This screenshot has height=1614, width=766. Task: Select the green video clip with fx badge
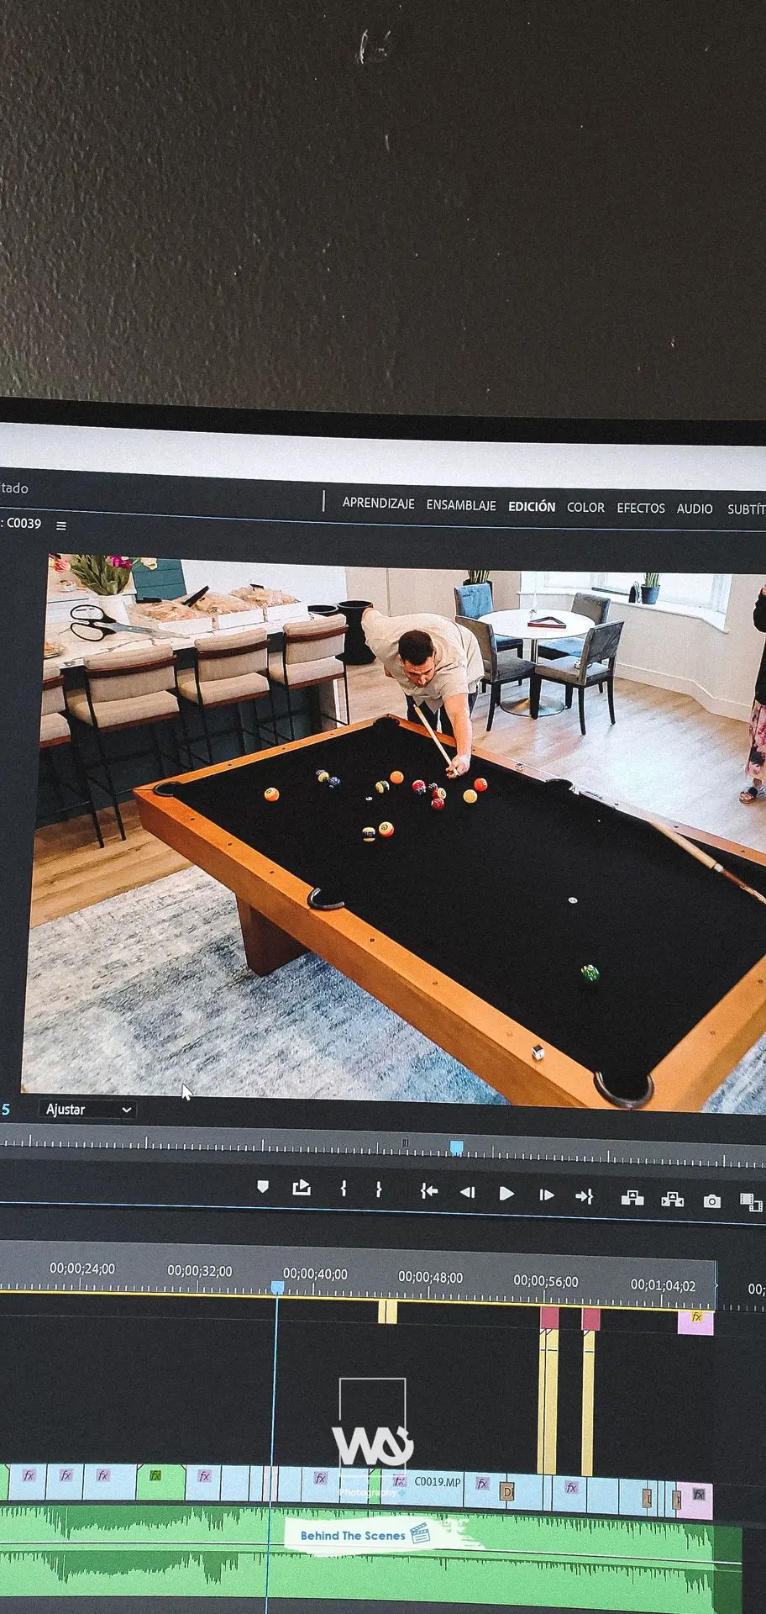(x=160, y=1482)
